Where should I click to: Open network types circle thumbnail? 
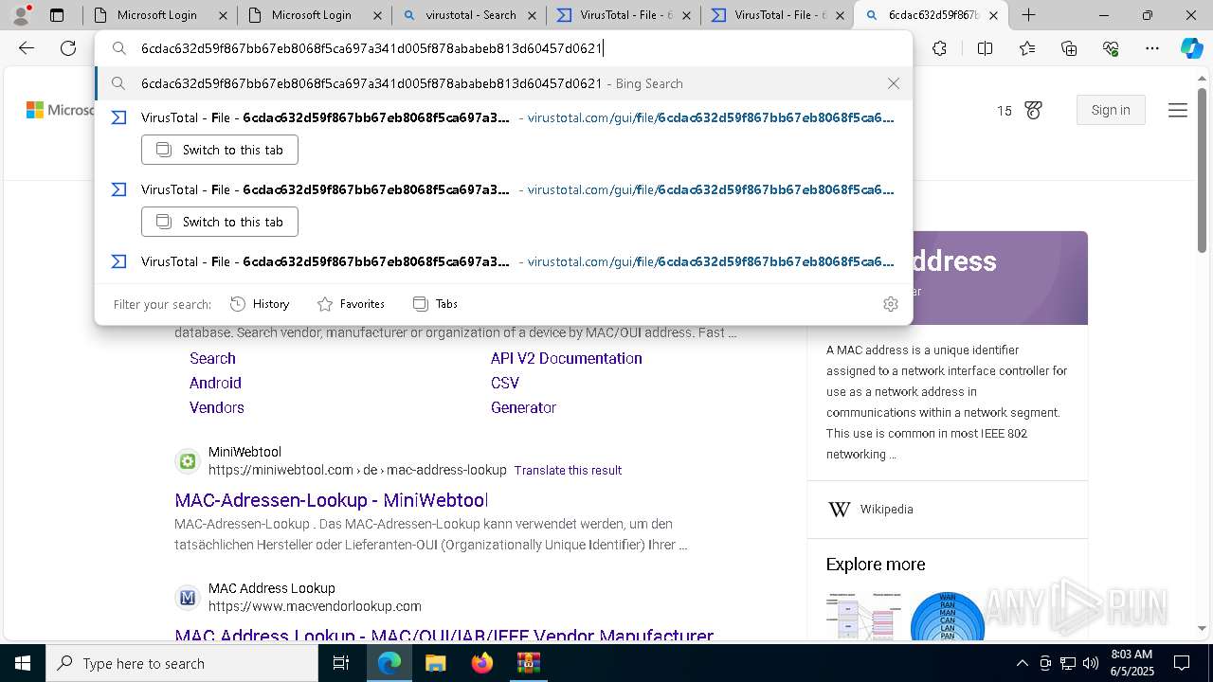[x=947, y=617]
